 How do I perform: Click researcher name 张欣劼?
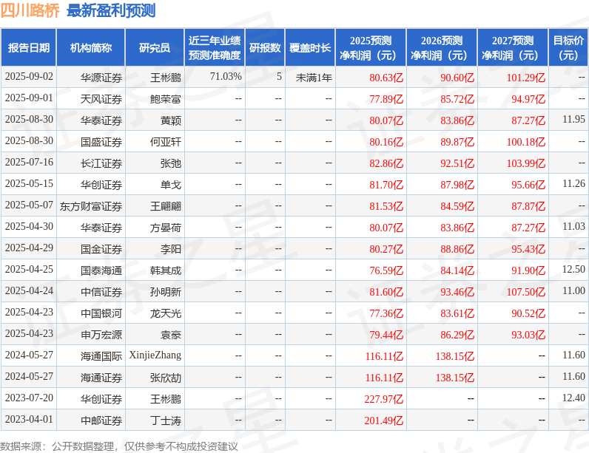point(165,377)
